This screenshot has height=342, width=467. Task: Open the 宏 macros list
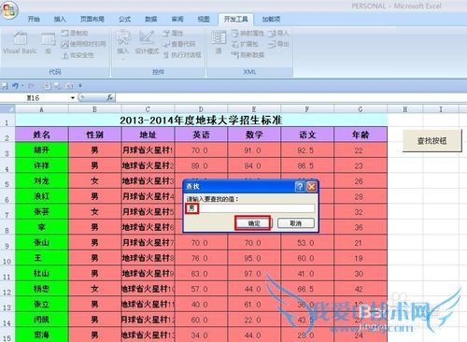click(x=49, y=43)
